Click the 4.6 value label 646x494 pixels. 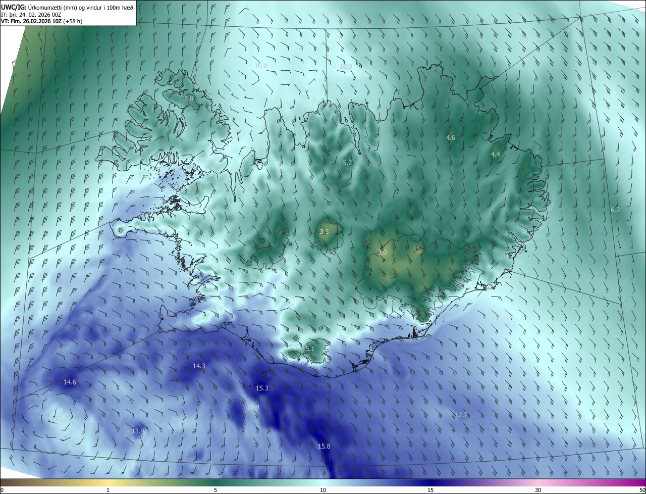pyautogui.click(x=451, y=138)
